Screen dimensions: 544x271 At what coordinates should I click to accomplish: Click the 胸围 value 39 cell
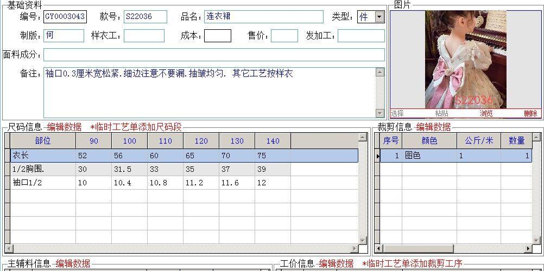(x=273, y=169)
